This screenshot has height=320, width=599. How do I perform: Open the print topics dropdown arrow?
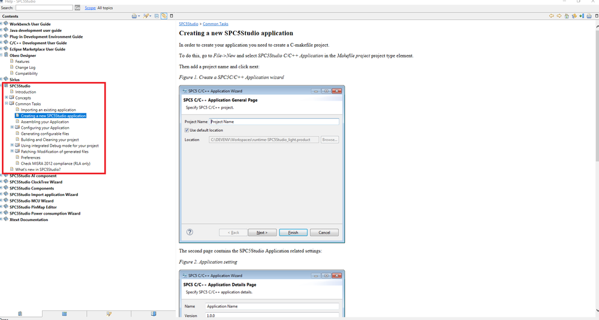[x=139, y=16]
